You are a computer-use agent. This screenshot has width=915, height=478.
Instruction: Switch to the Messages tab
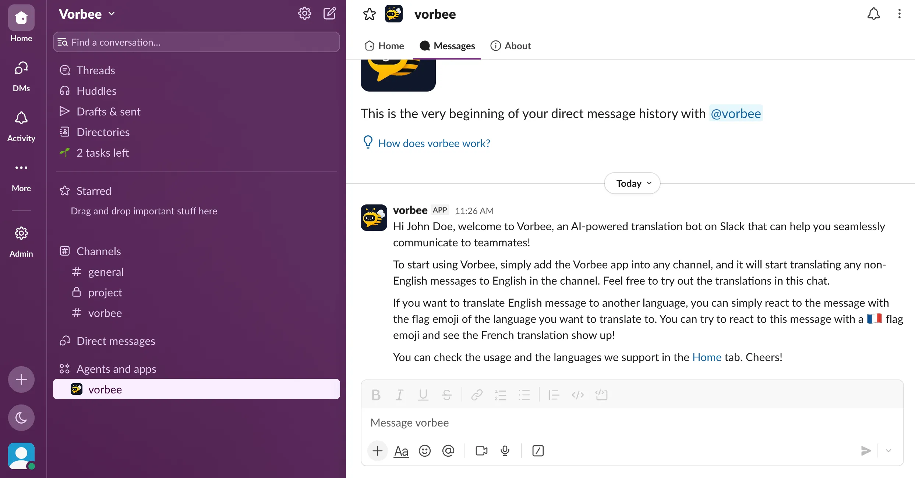point(447,46)
